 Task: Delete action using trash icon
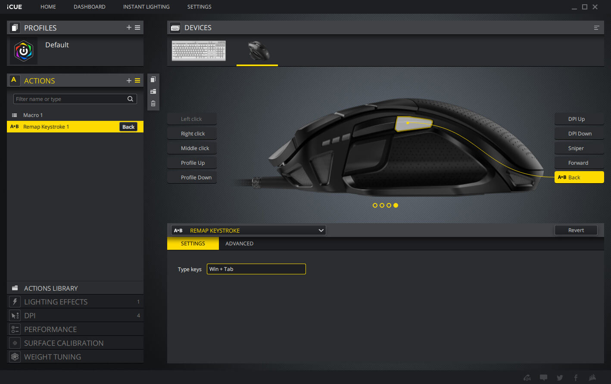pyautogui.click(x=153, y=104)
